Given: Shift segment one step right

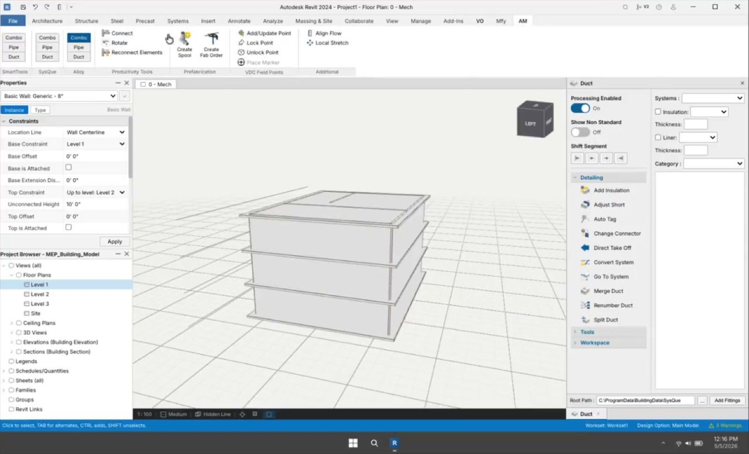Looking at the screenshot, I should tap(606, 158).
